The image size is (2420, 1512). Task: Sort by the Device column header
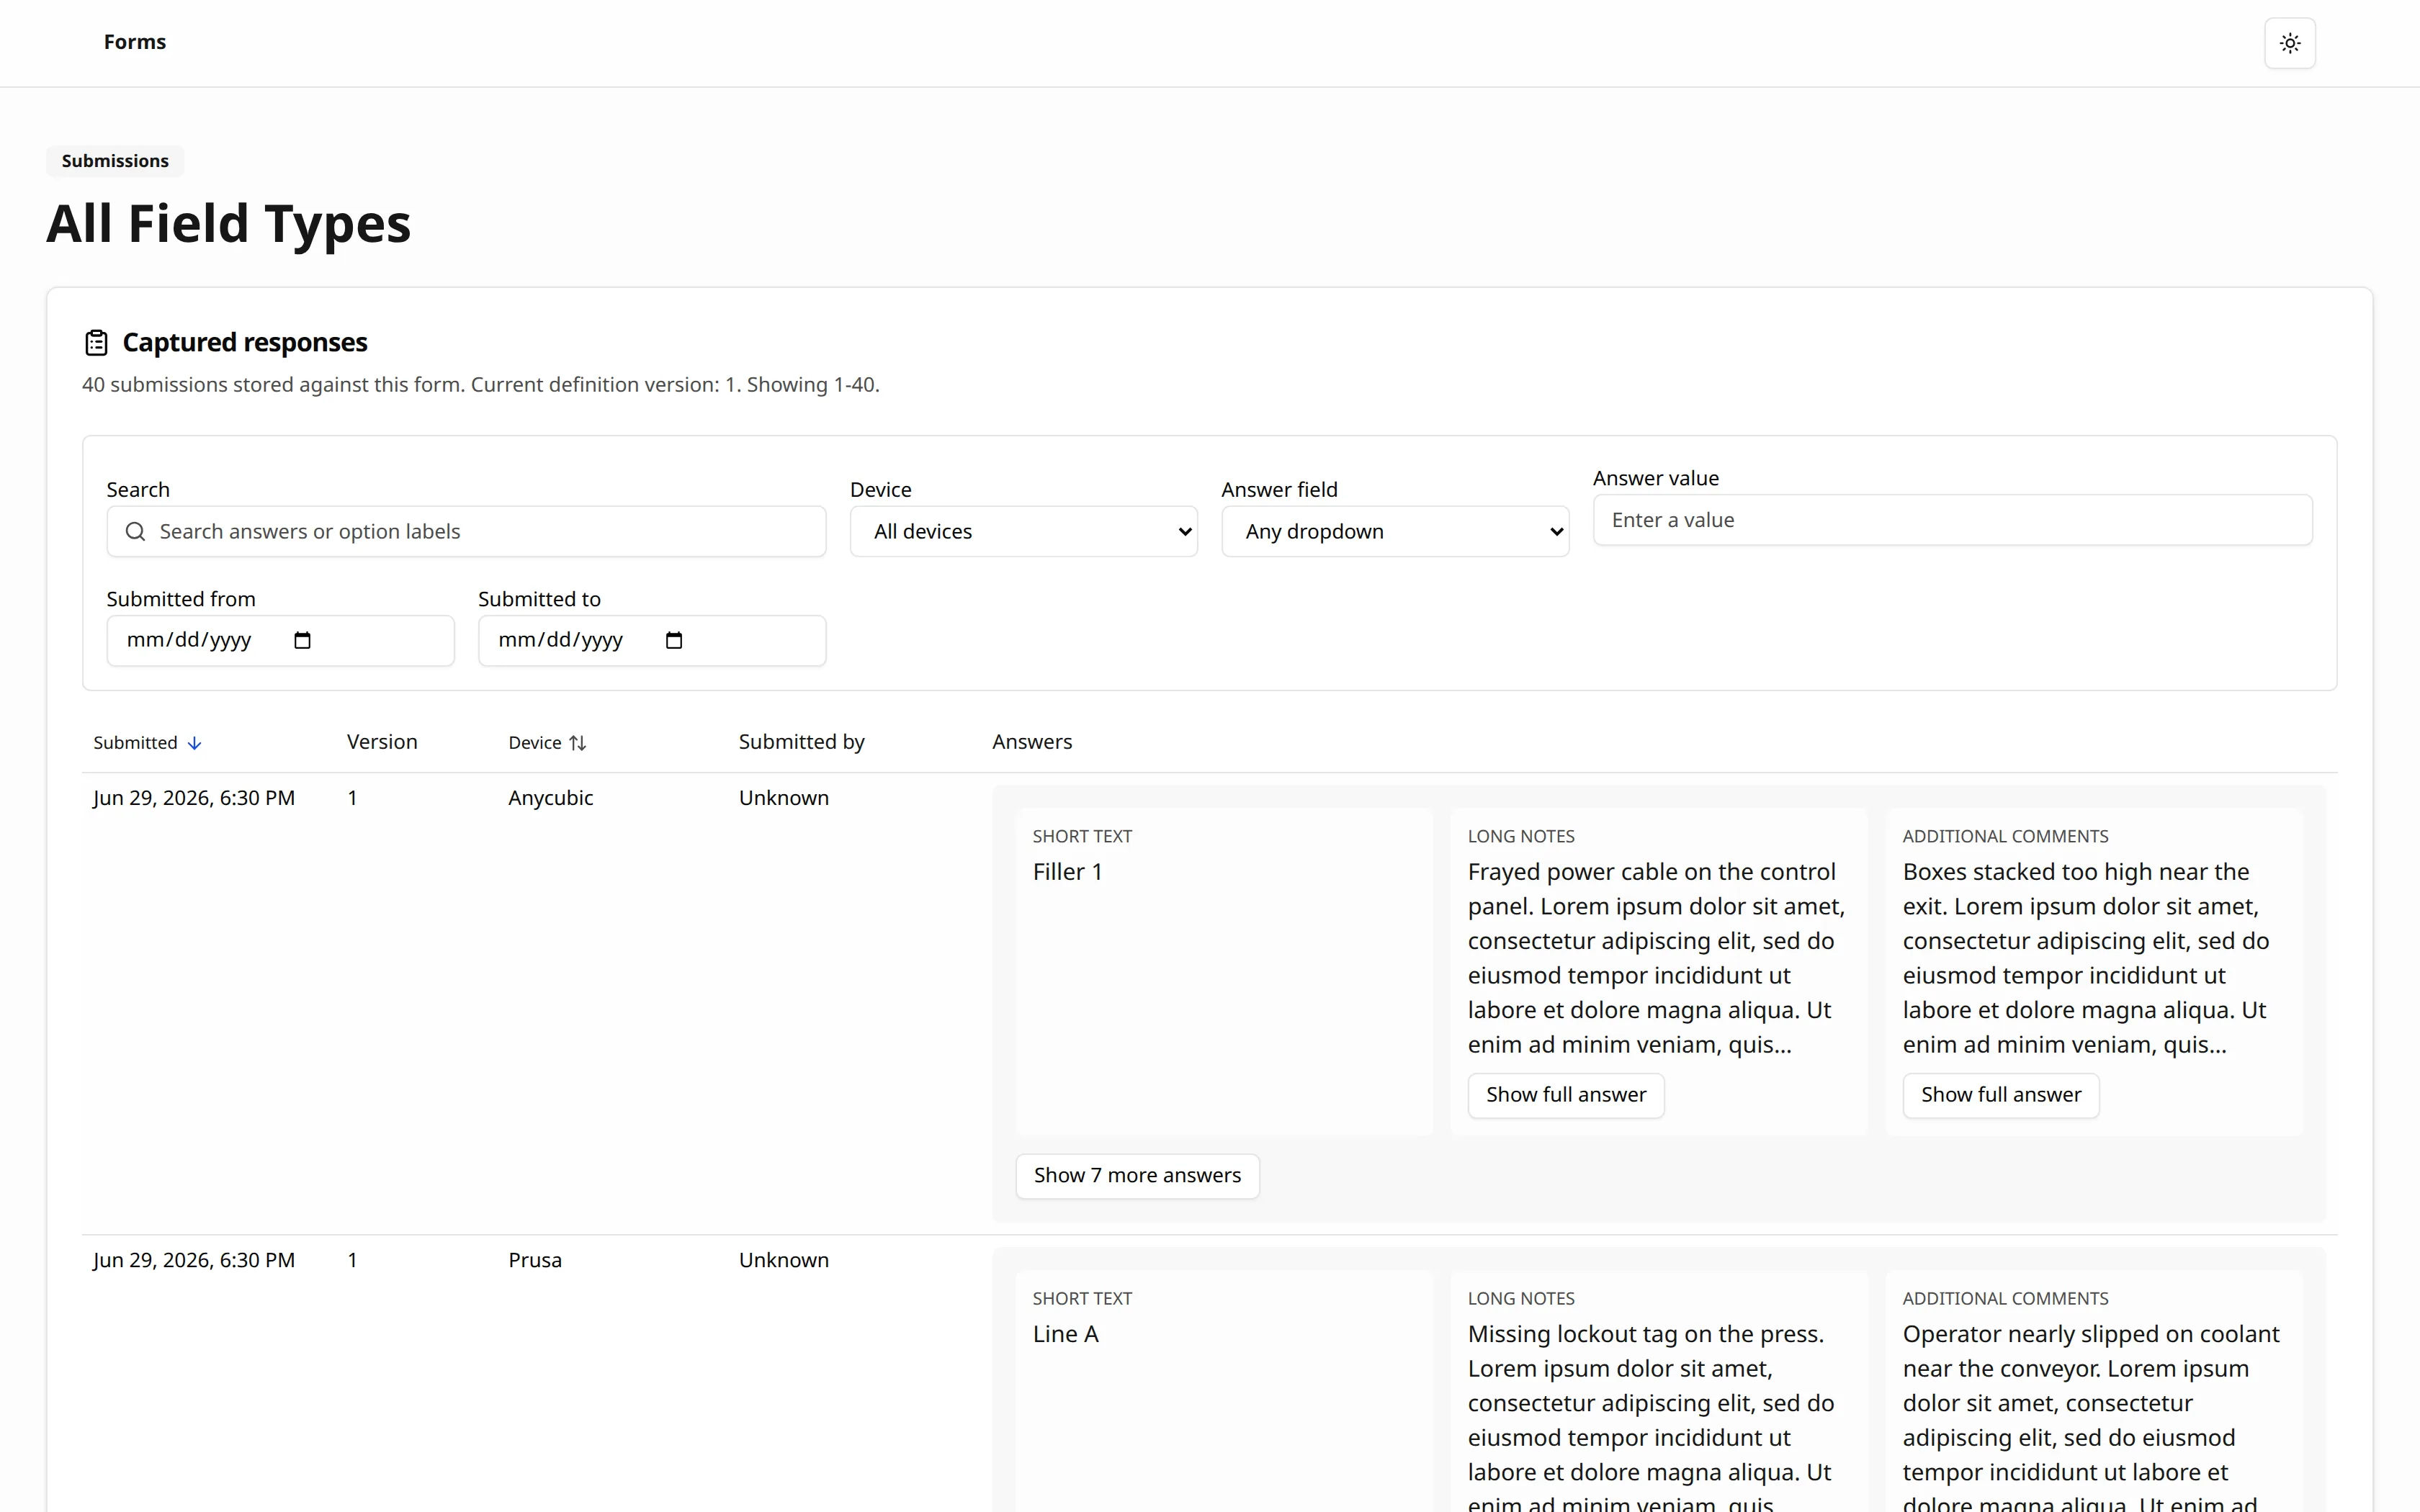547,743
